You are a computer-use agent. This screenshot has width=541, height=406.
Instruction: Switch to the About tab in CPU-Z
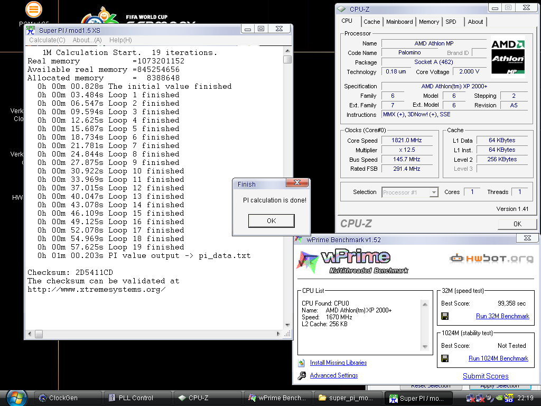pos(475,22)
